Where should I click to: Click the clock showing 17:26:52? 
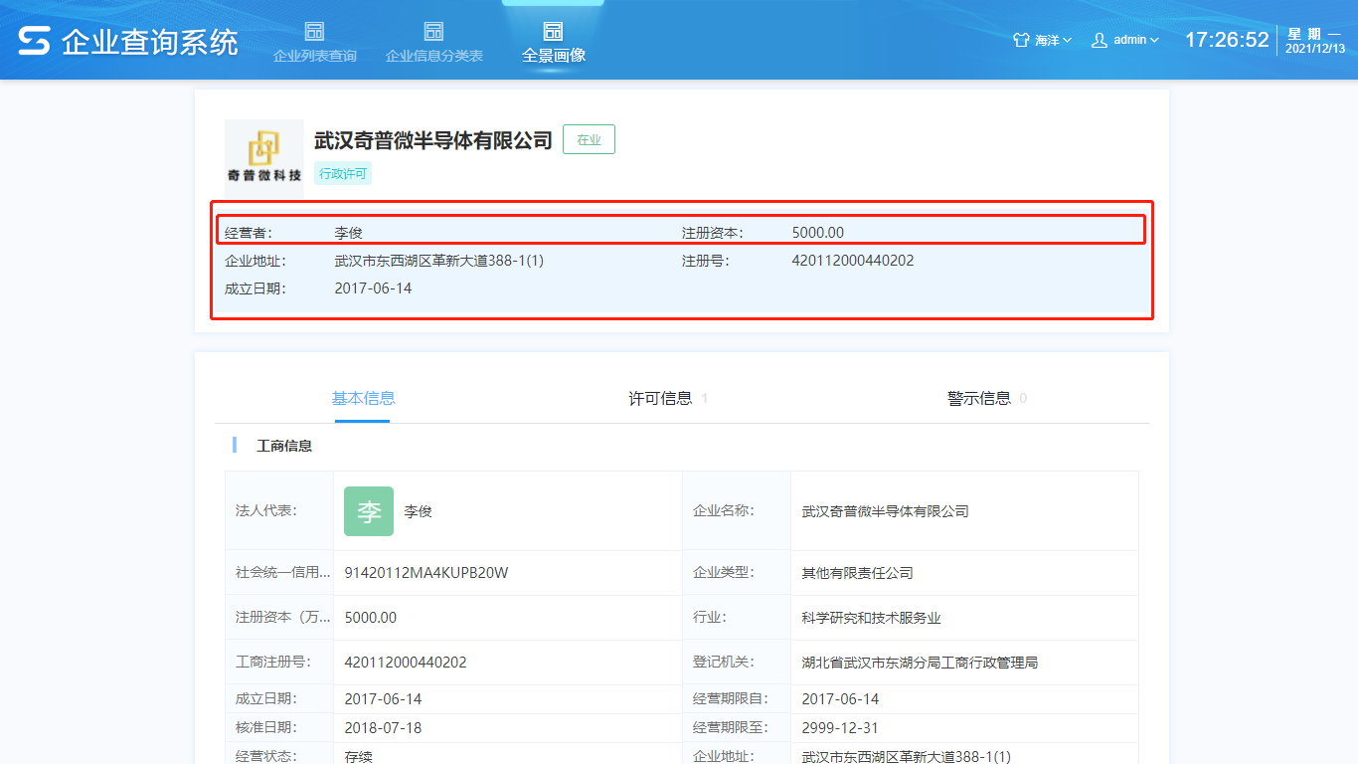[x=1226, y=40]
